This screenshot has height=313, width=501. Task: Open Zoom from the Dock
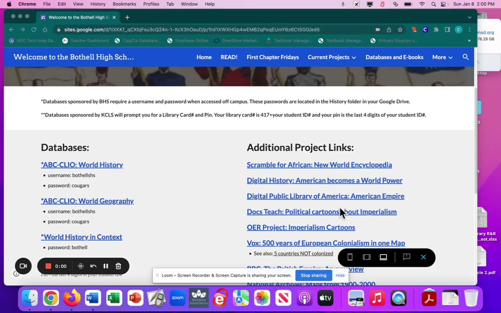coord(177,298)
